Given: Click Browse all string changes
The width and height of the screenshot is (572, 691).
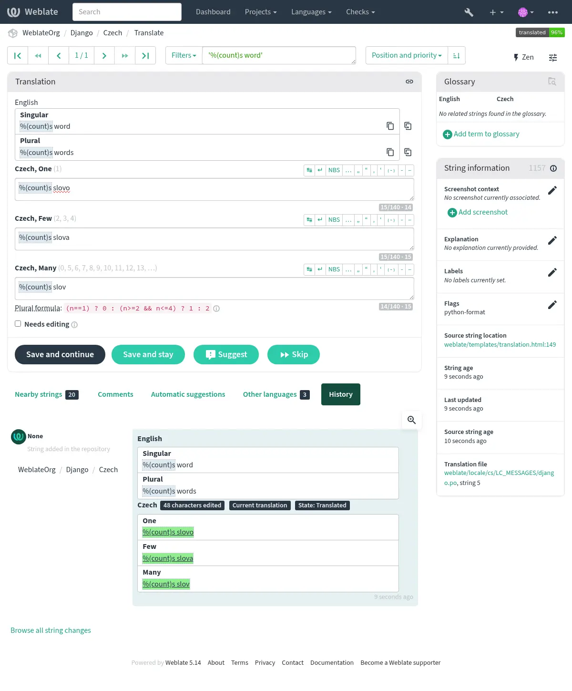Looking at the screenshot, I should pos(51,630).
